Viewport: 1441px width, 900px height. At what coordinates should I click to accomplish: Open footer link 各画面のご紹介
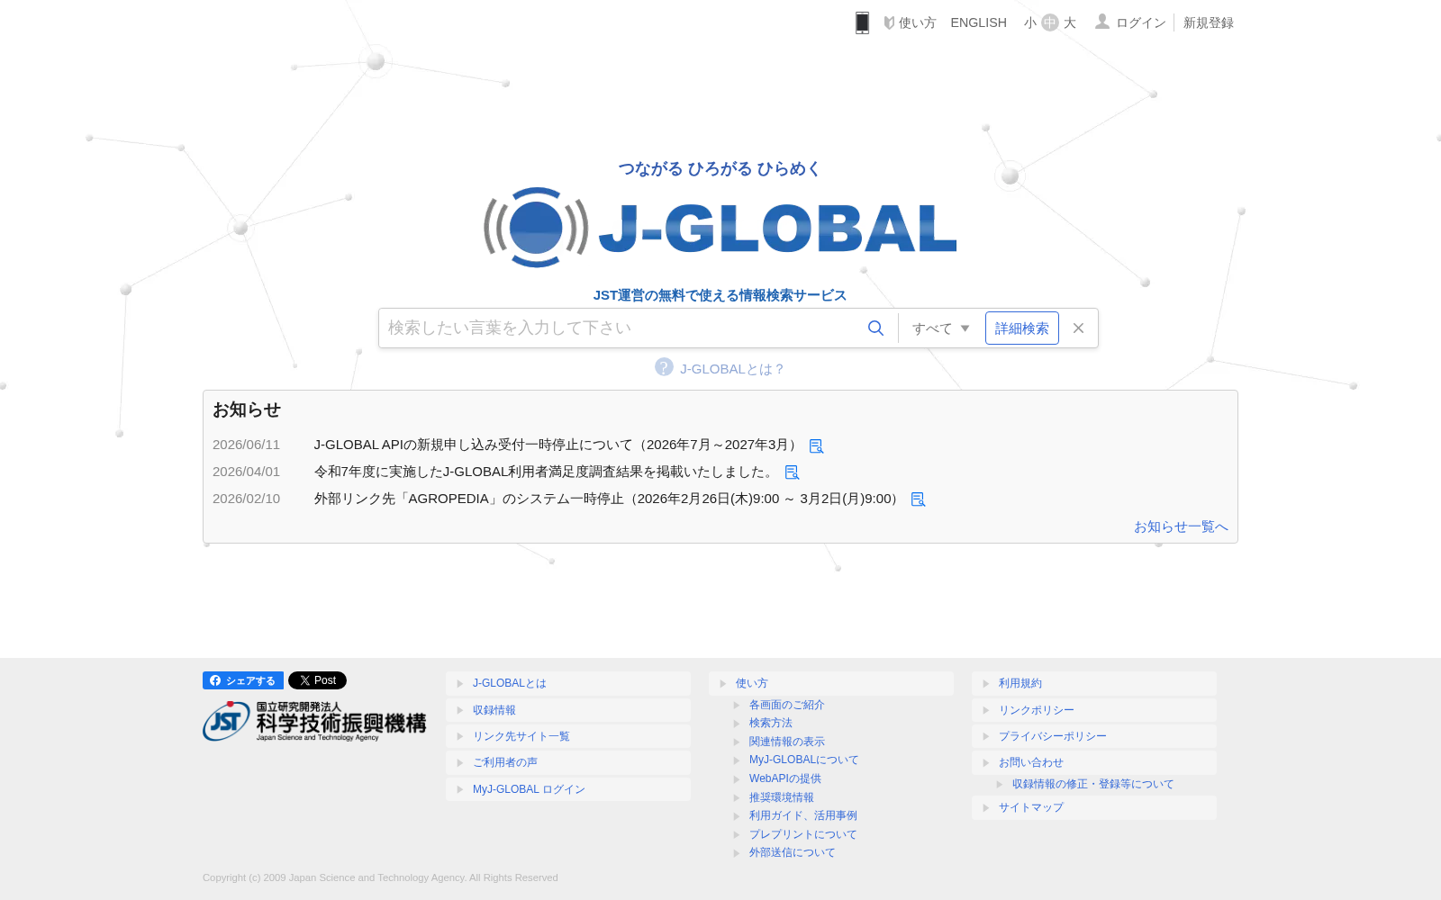(786, 705)
